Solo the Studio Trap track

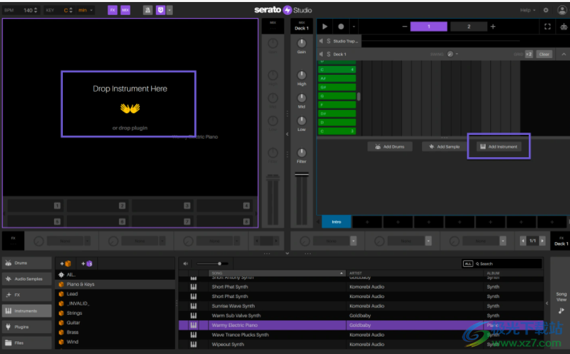[329, 41]
